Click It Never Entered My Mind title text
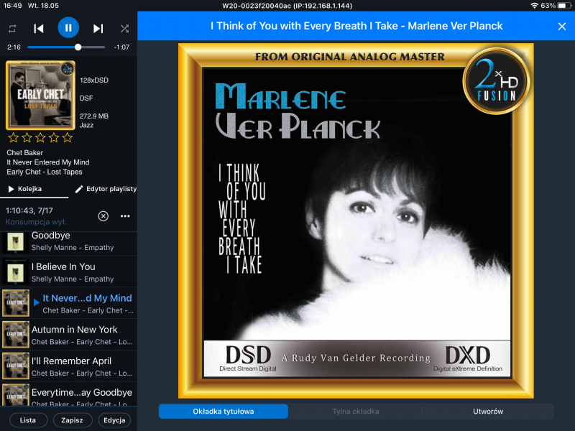This screenshot has width=575, height=431. [48, 162]
